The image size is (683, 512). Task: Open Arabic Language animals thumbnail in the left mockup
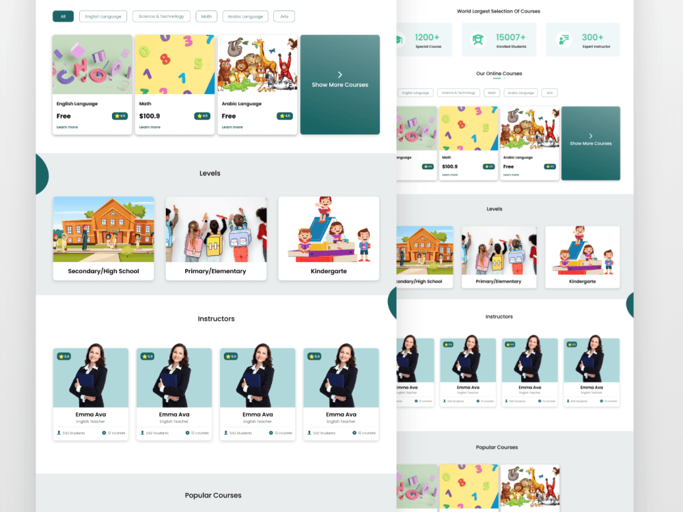click(x=257, y=64)
